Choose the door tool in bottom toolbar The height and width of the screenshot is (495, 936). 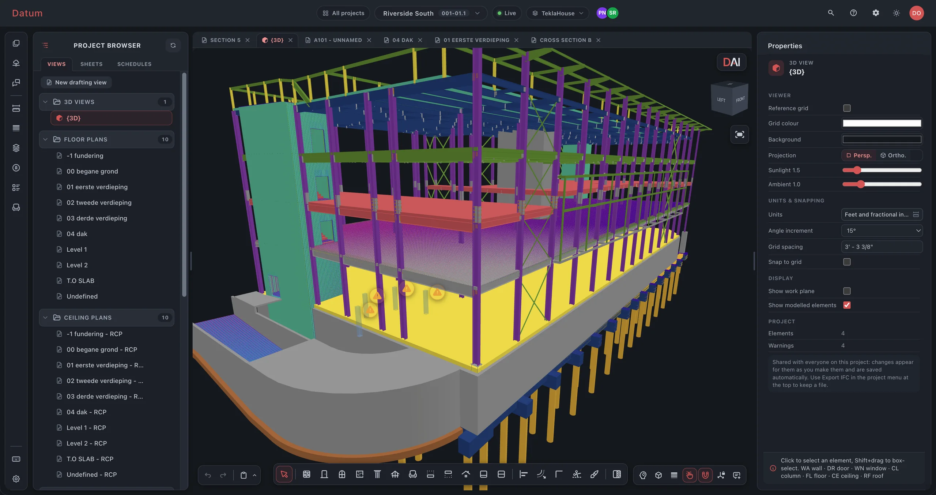tap(324, 475)
